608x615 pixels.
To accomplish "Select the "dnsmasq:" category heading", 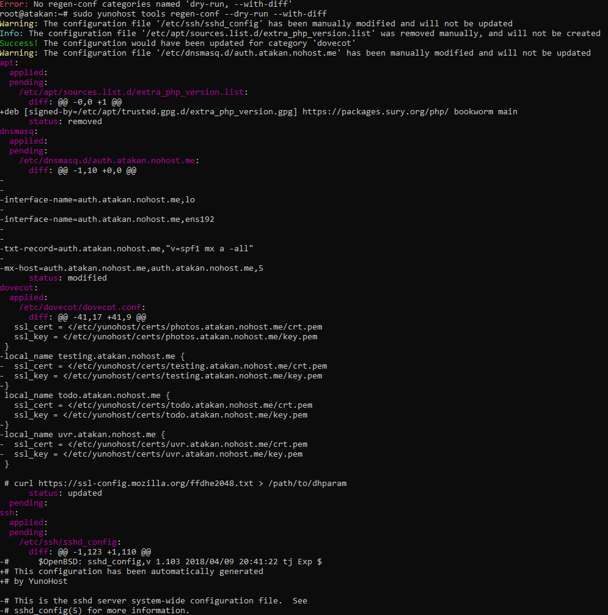I will (20, 131).
